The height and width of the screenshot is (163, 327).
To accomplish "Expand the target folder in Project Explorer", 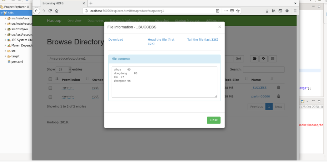I will click(5, 56).
